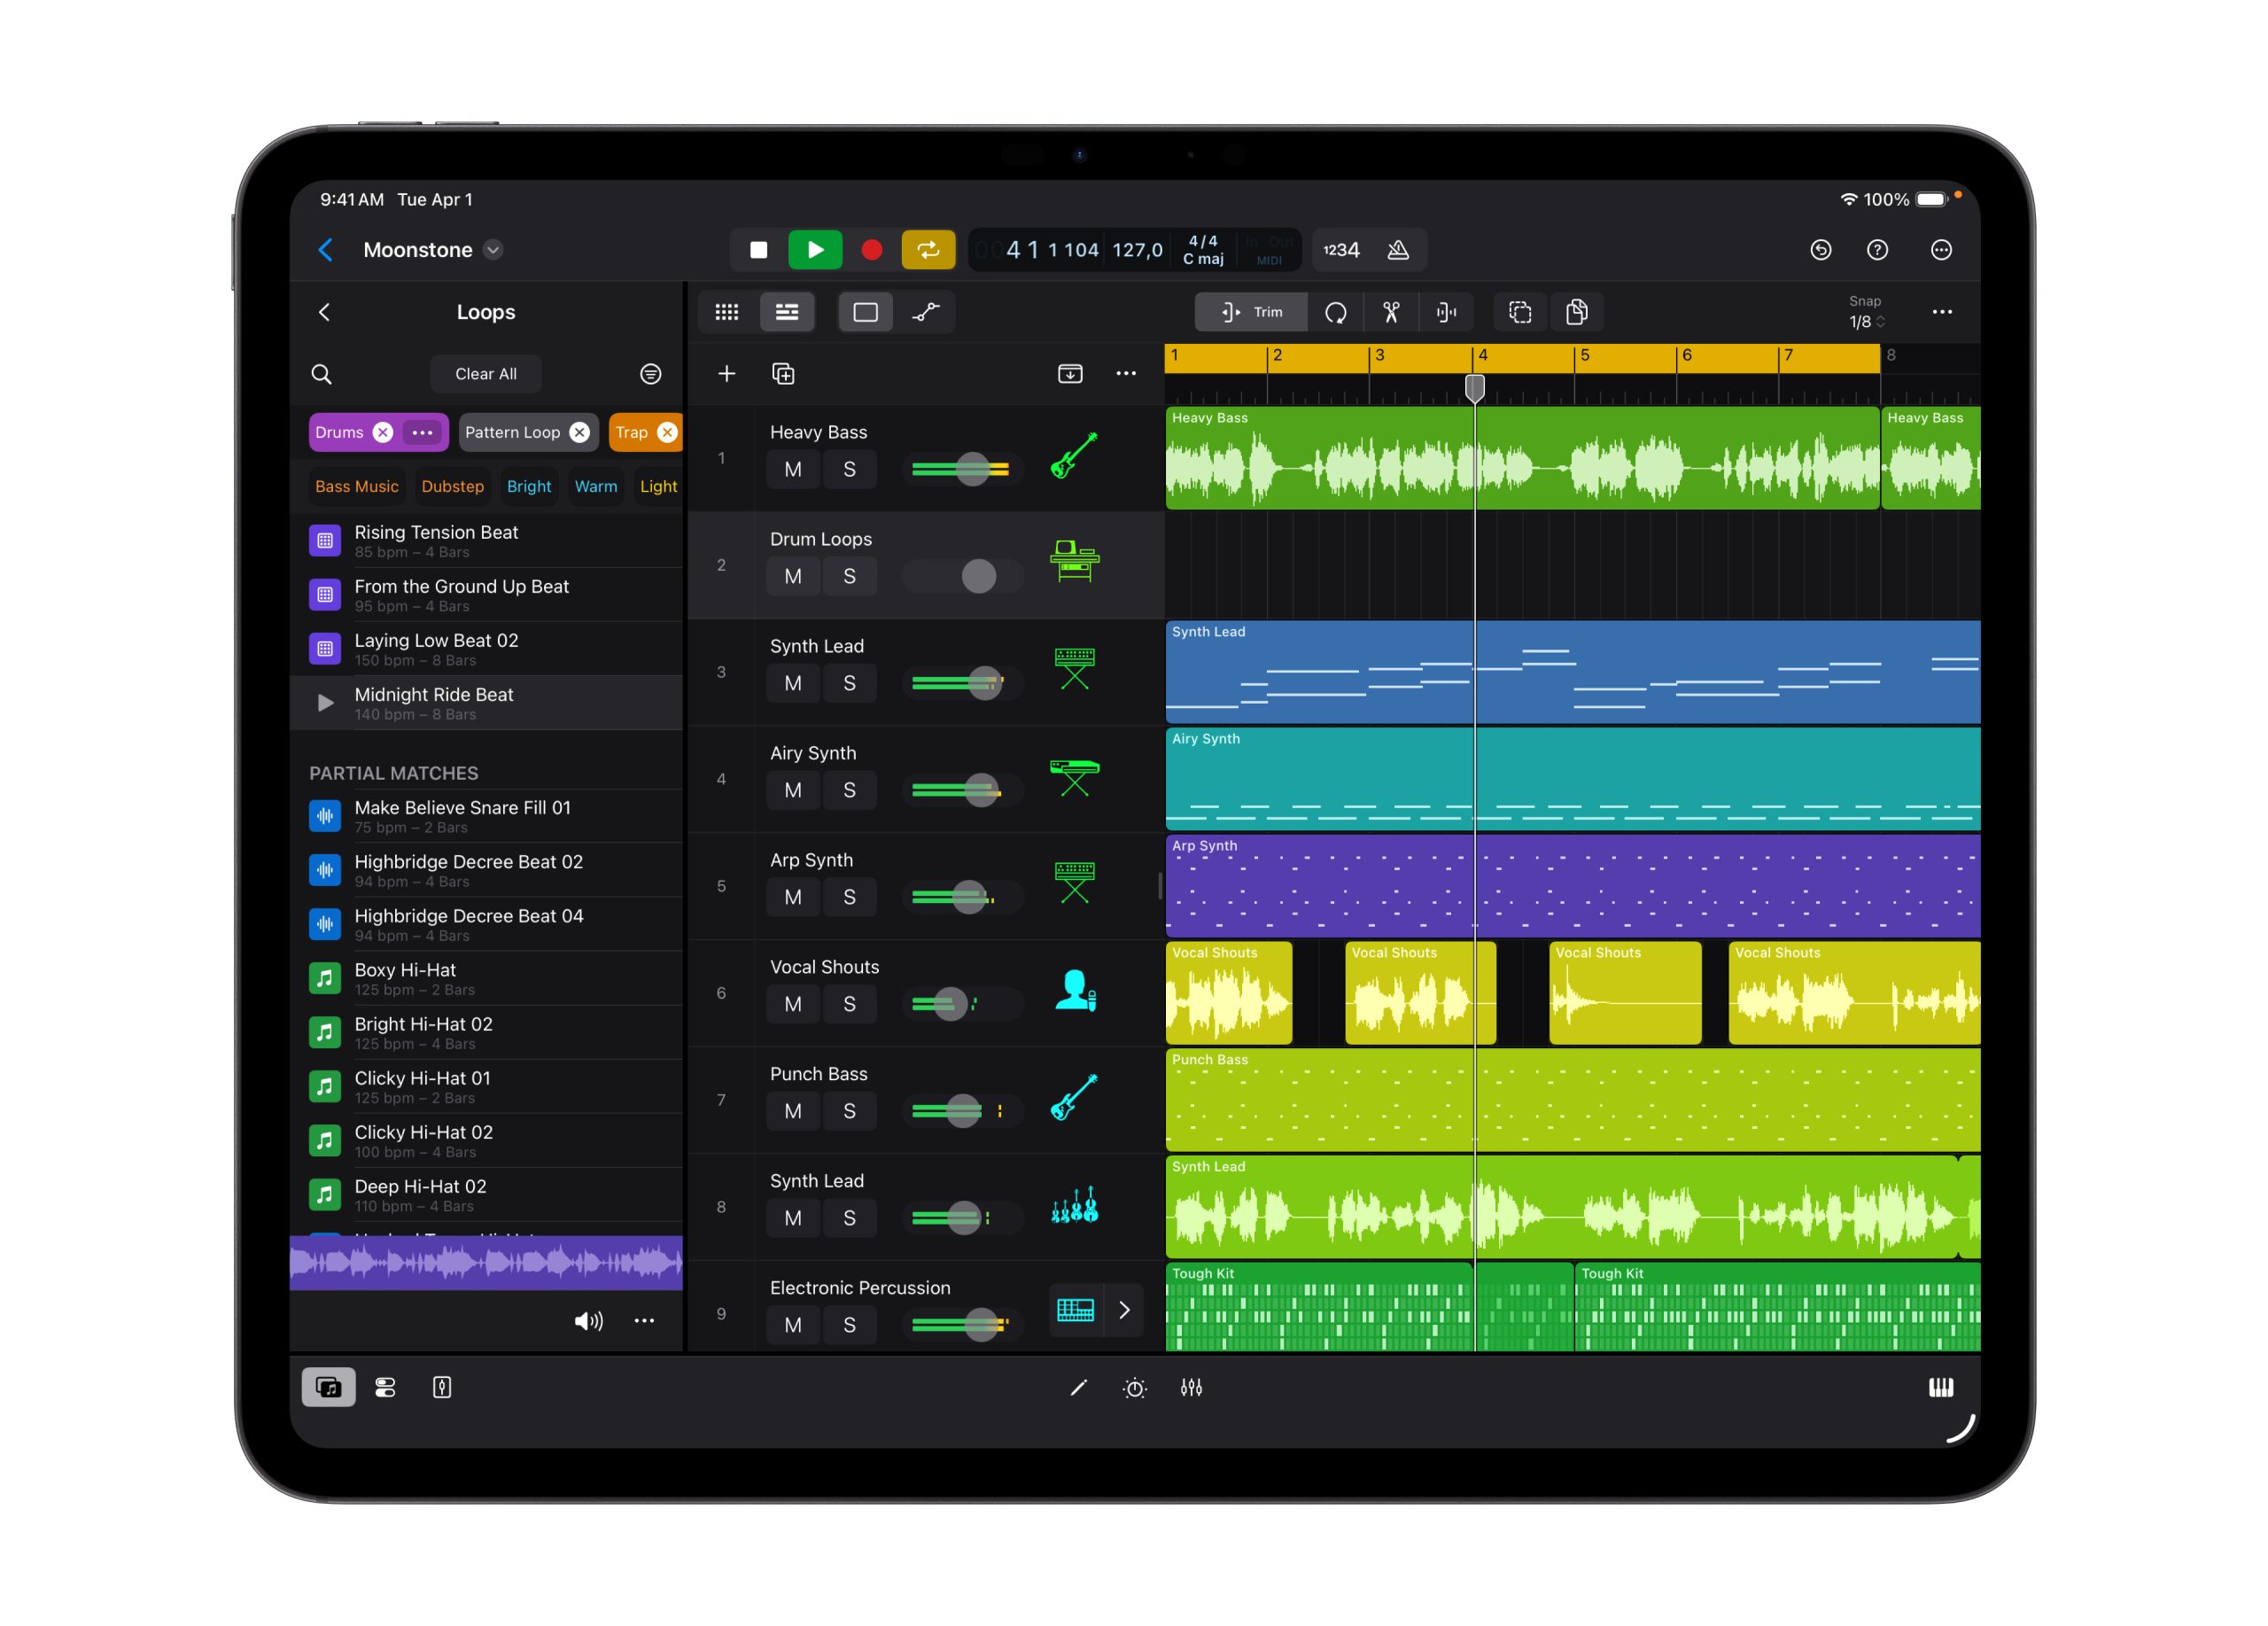2268x1626 pixels.
Task: Tap the metronome icon near the transport
Action: click(1399, 250)
